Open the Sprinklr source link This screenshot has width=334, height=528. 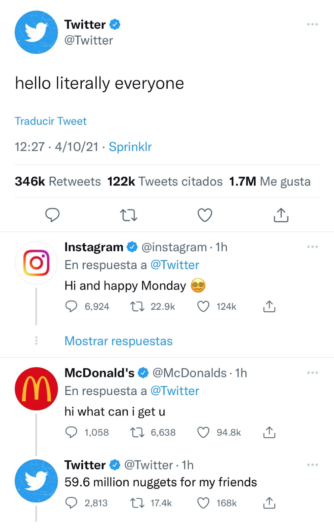pyautogui.click(x=130, y=147)
